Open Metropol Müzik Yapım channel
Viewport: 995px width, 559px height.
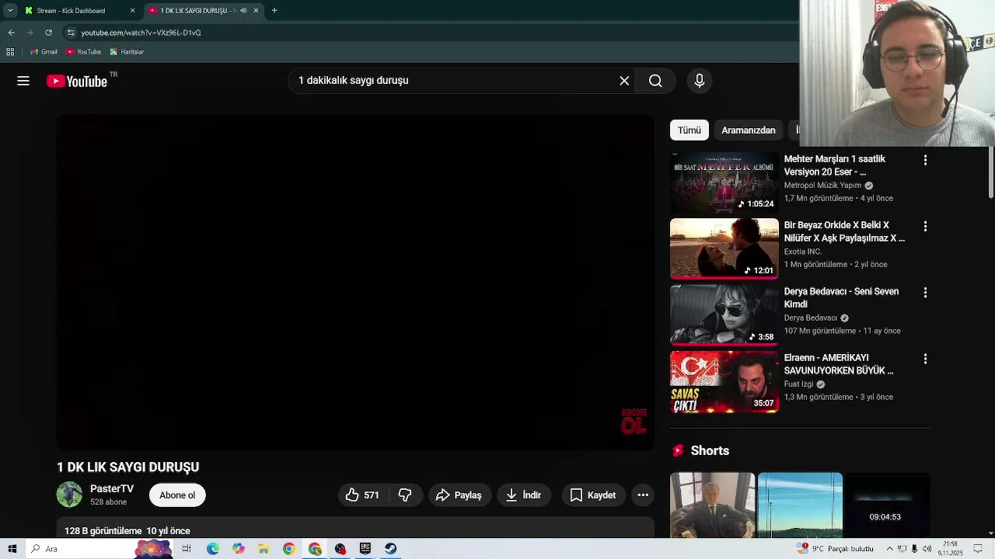(822, 186)
